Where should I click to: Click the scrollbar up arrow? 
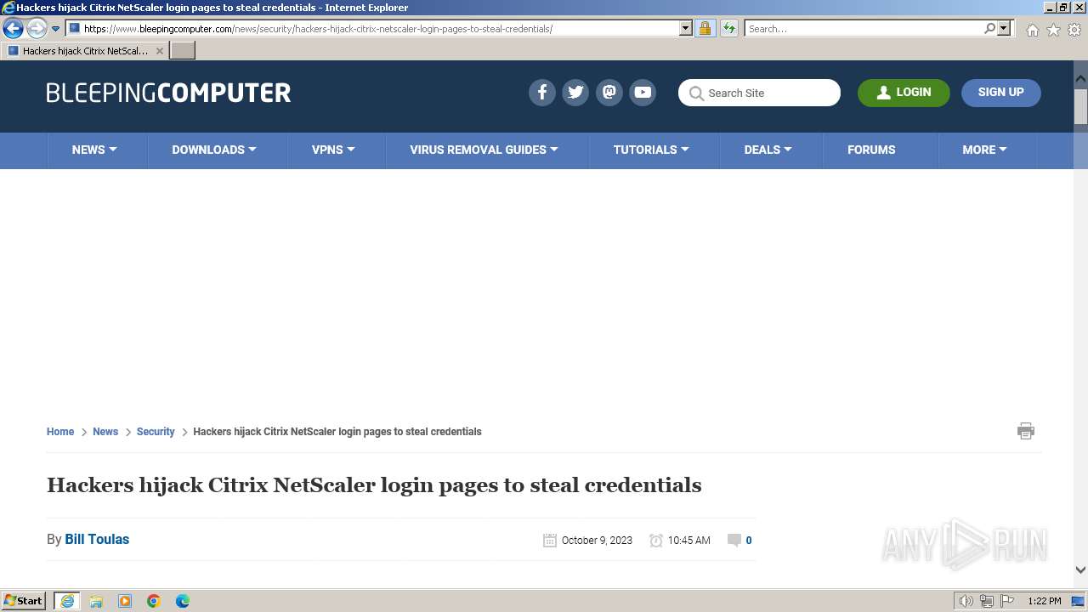[1080, 77]
